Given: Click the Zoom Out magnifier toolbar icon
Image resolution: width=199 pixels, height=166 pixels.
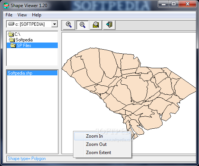Looking at the screenshot, I should pyautogui.click(x=82, y=25).
